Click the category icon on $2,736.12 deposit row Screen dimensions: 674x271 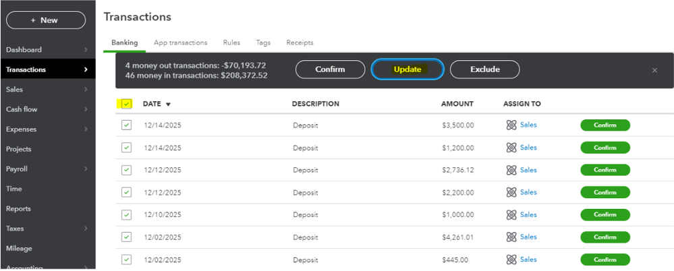(x=511, y=170)
